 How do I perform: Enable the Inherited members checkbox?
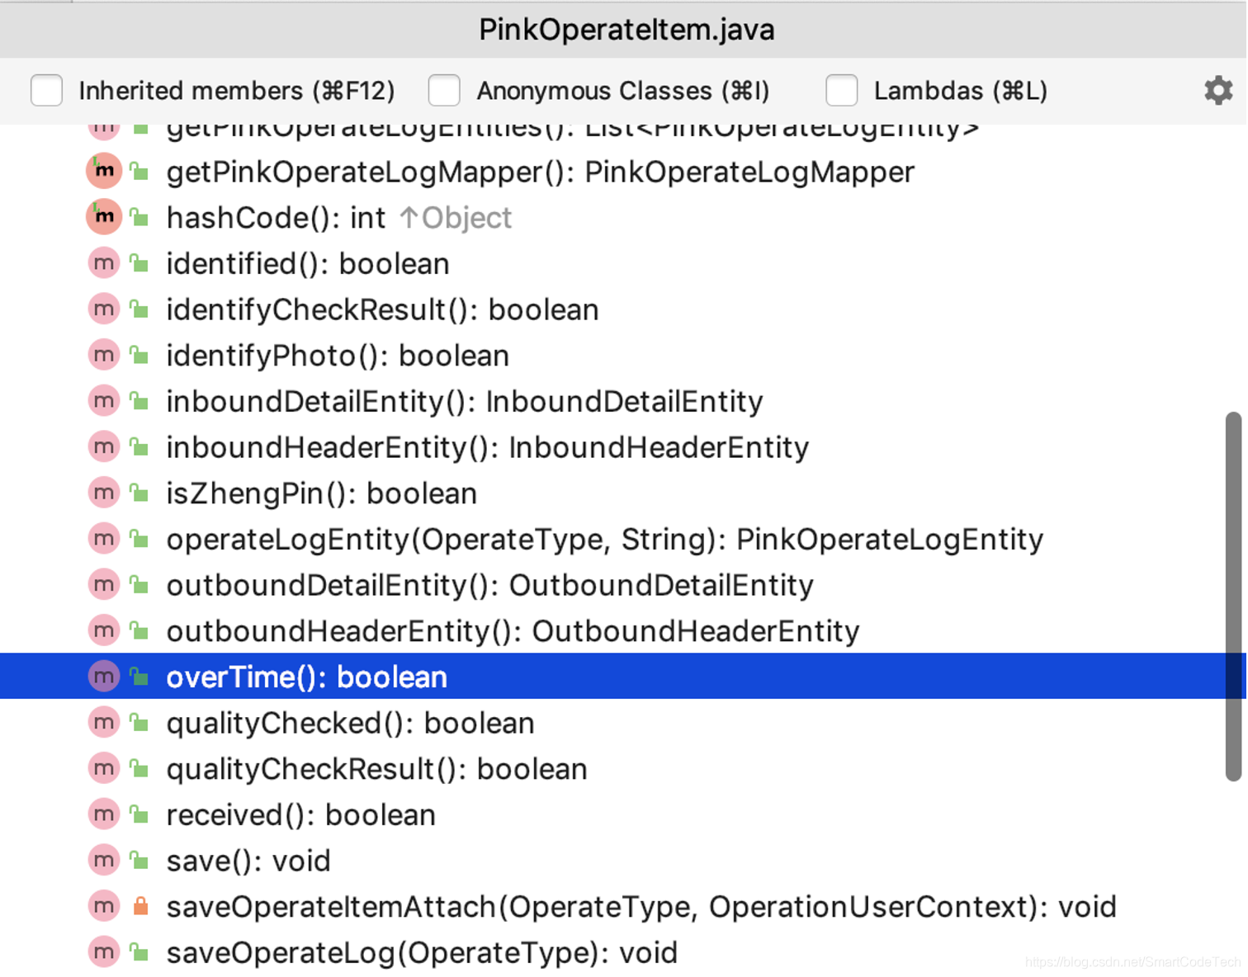[x=46, y=91]
